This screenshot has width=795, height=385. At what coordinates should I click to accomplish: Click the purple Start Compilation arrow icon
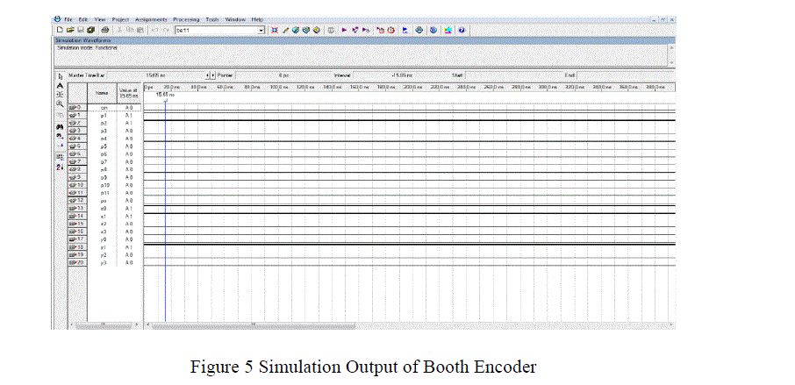(343, 30)
